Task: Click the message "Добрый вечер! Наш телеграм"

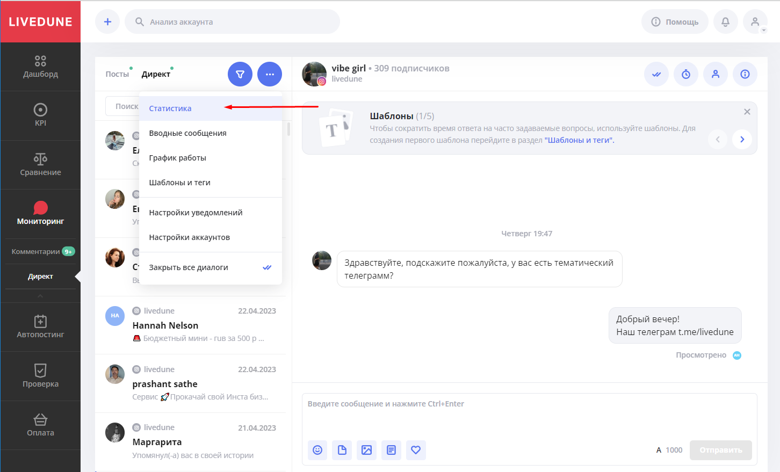Action: 675,325
